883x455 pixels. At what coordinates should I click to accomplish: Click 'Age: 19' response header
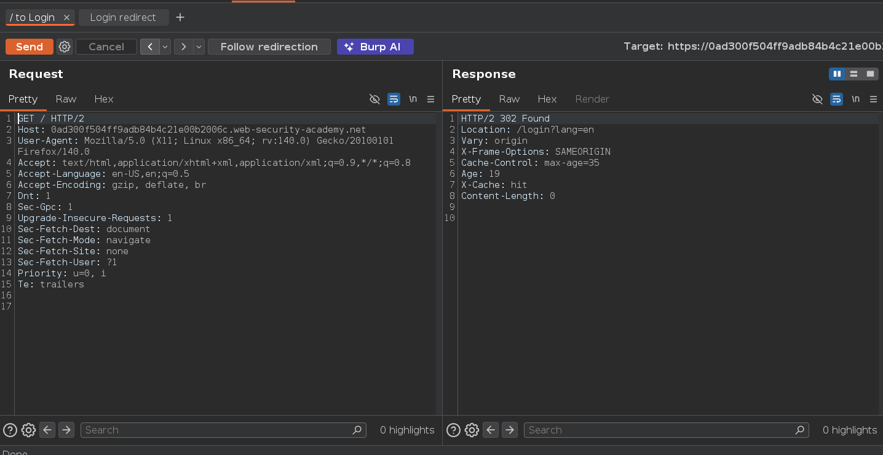480,174
